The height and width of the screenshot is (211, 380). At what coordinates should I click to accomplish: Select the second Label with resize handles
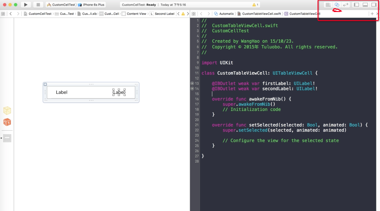click(119, 92)
